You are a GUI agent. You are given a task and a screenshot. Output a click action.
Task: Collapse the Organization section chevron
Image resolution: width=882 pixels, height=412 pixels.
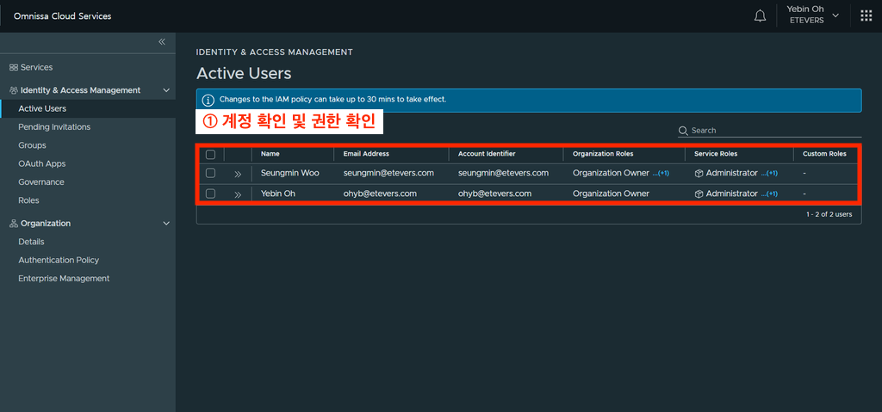coord(166,224)
